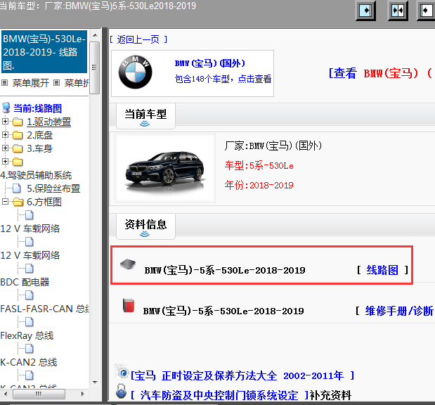Open 汽车防盗及中央控制门锁系统设定 link

219,395
